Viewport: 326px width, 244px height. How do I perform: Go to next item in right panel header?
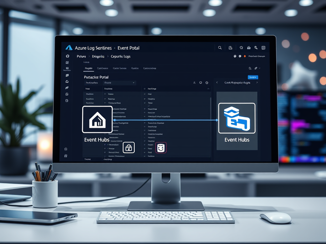coord(257,82)
